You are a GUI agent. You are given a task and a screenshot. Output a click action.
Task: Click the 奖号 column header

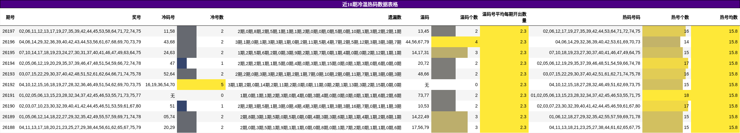[x=136, y=17]
